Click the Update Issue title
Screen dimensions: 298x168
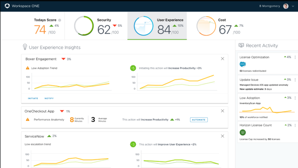point(249,80)
